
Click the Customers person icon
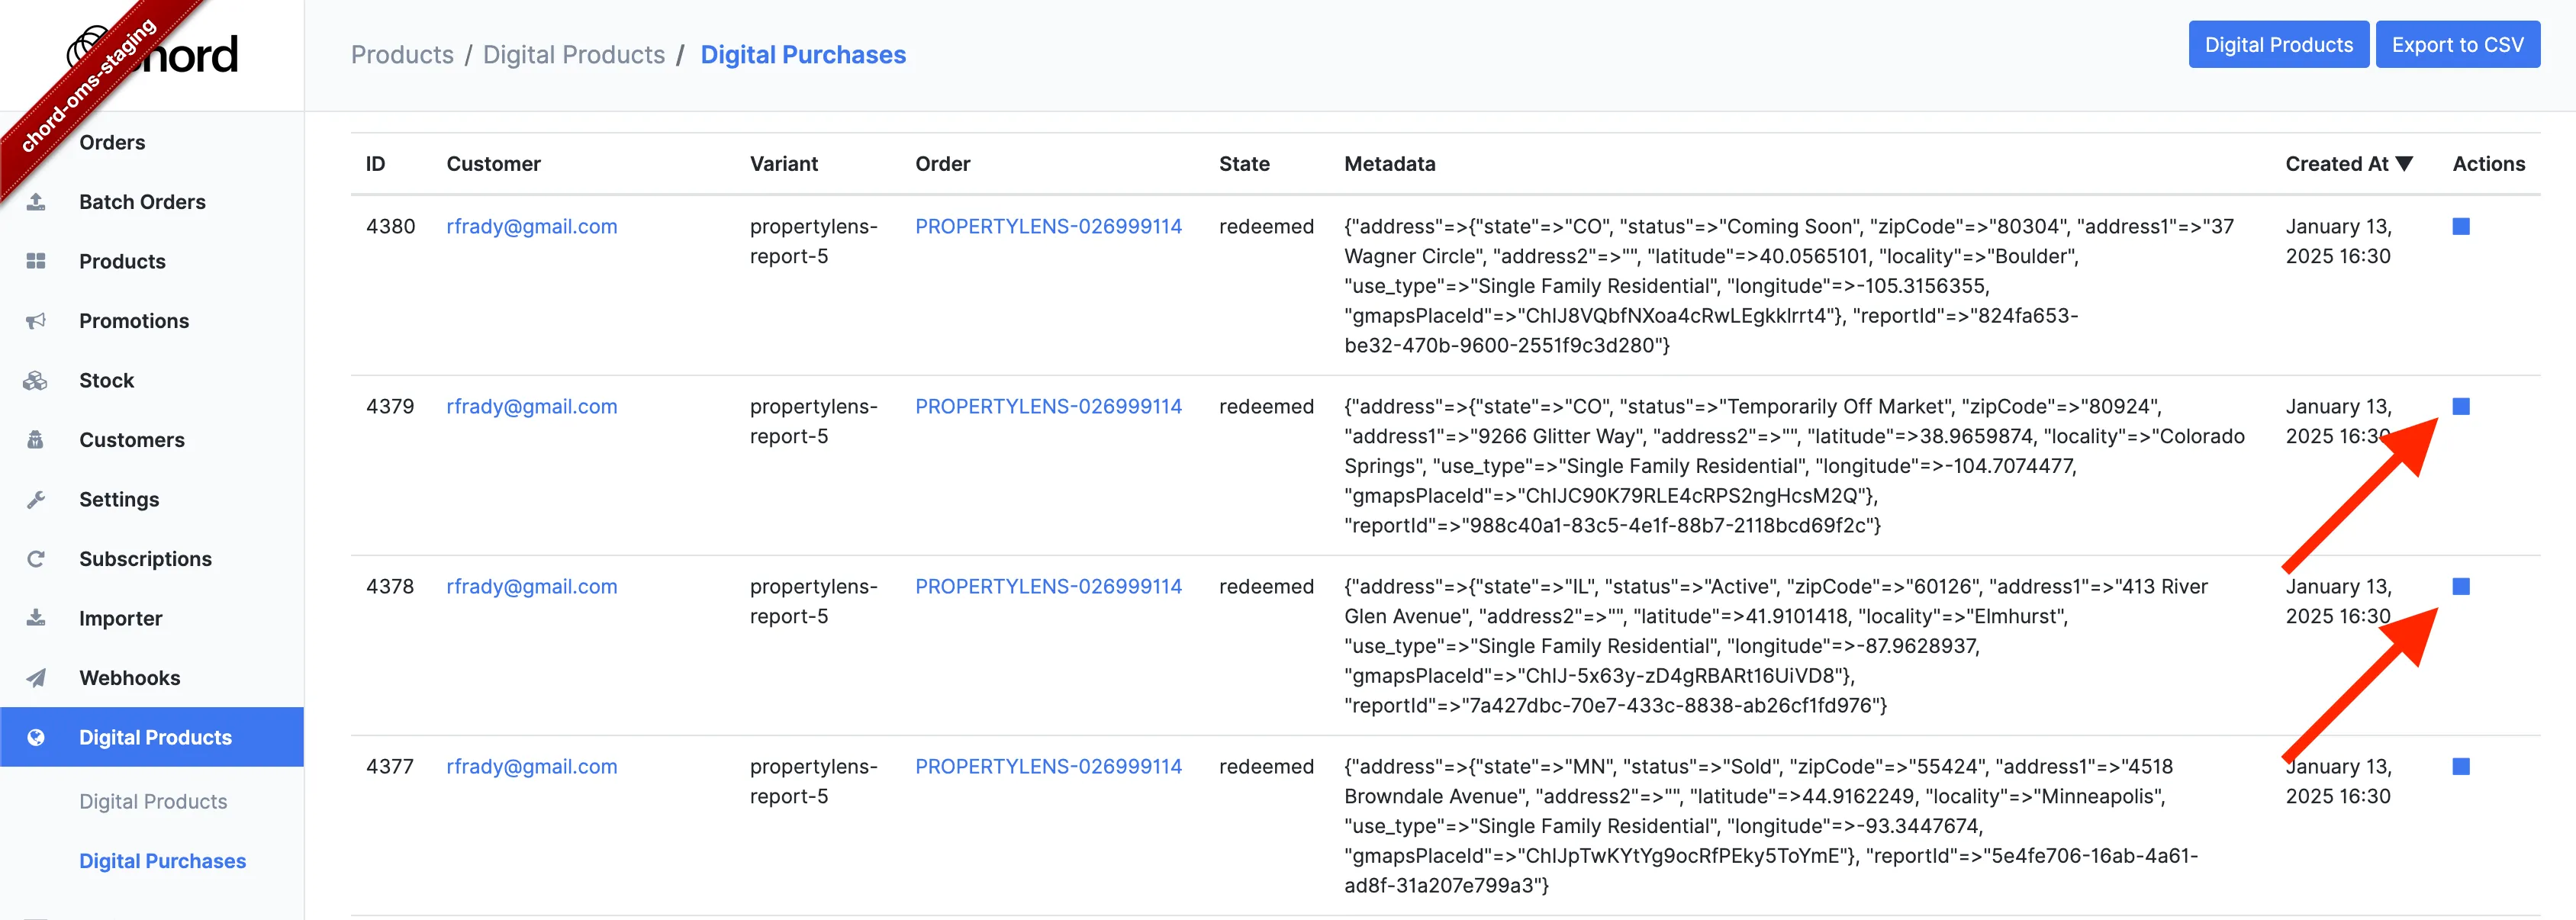[36, 440]
